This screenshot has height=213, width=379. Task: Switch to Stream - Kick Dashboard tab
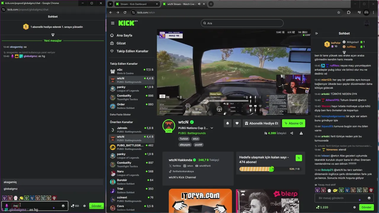coord(136,4)
